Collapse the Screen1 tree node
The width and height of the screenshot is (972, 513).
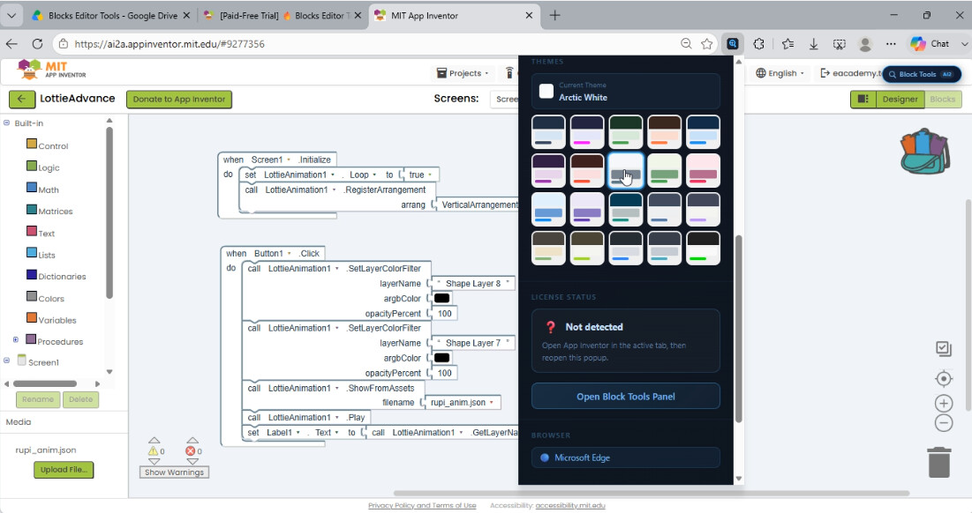click(x=7, y=361)
